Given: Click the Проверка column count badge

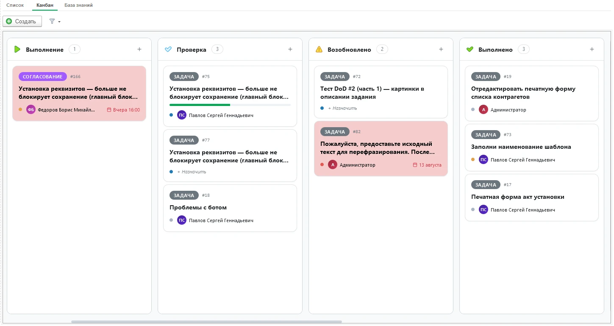Looking at the screenshot, I should tap(217, 49).
